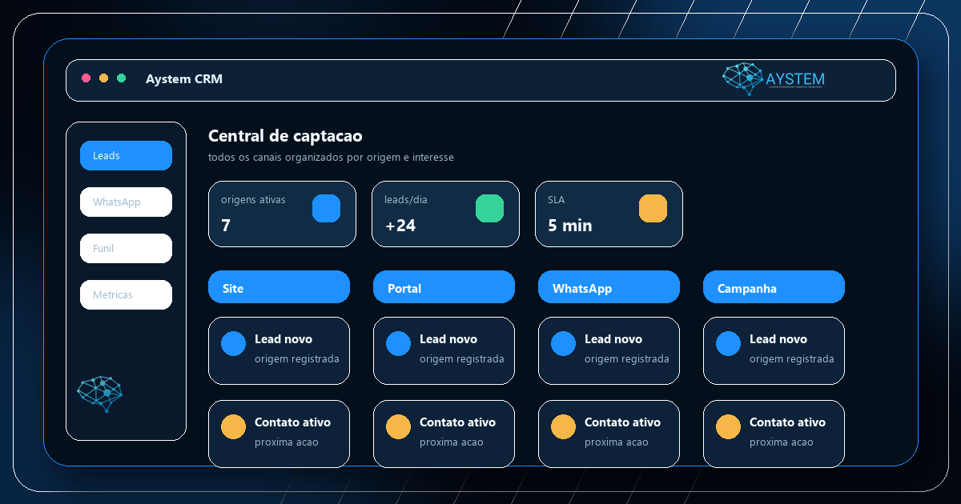Click the brain logo at sidebar bottom

[x=100, y=393]
